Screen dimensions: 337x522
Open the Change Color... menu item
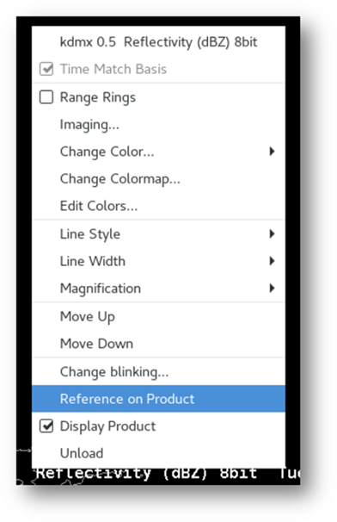[x=107, y=152]
